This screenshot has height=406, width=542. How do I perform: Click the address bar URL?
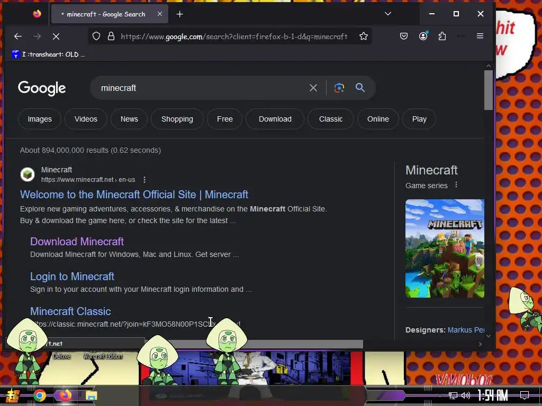[x=234, y=36]
